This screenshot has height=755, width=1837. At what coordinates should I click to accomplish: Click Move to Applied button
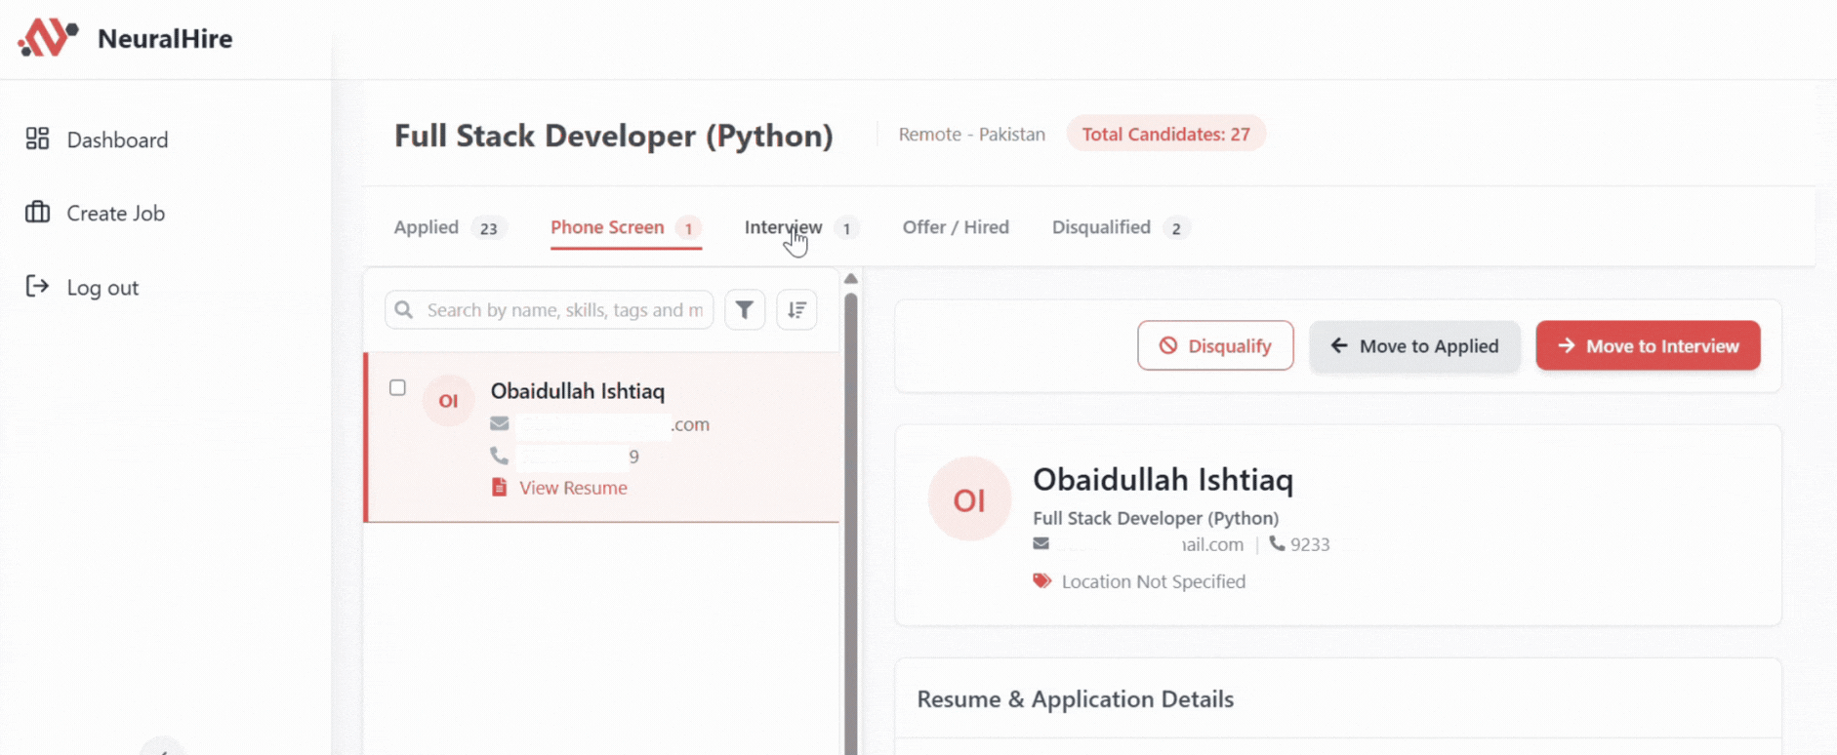point(1414,346)
